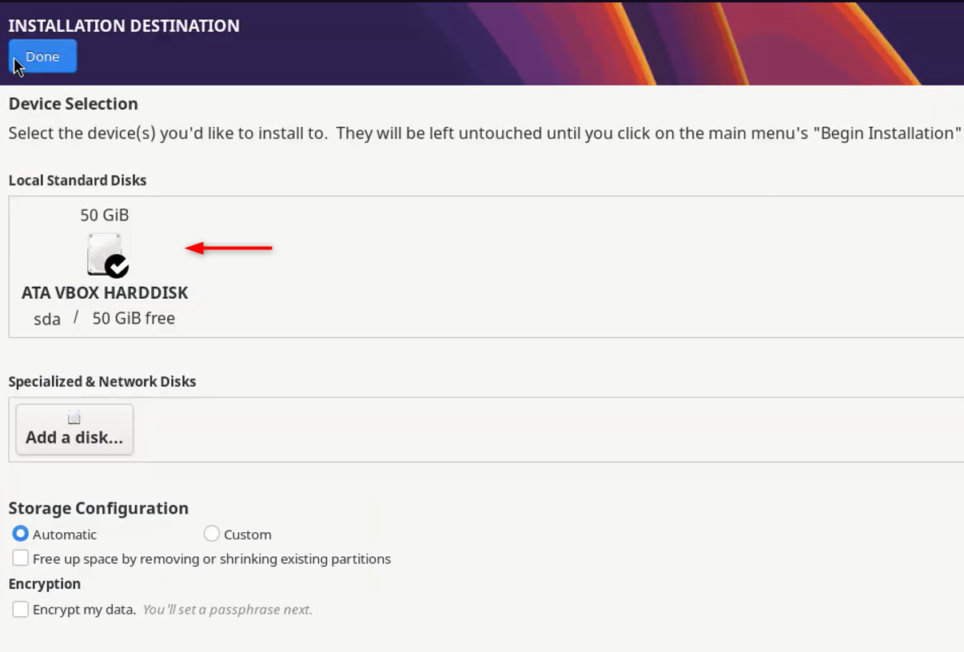This screenshot has height=652, width=964.
Task: Click the "Automatic" option label text
Action: pyautogui.click(x=65, y=535)
